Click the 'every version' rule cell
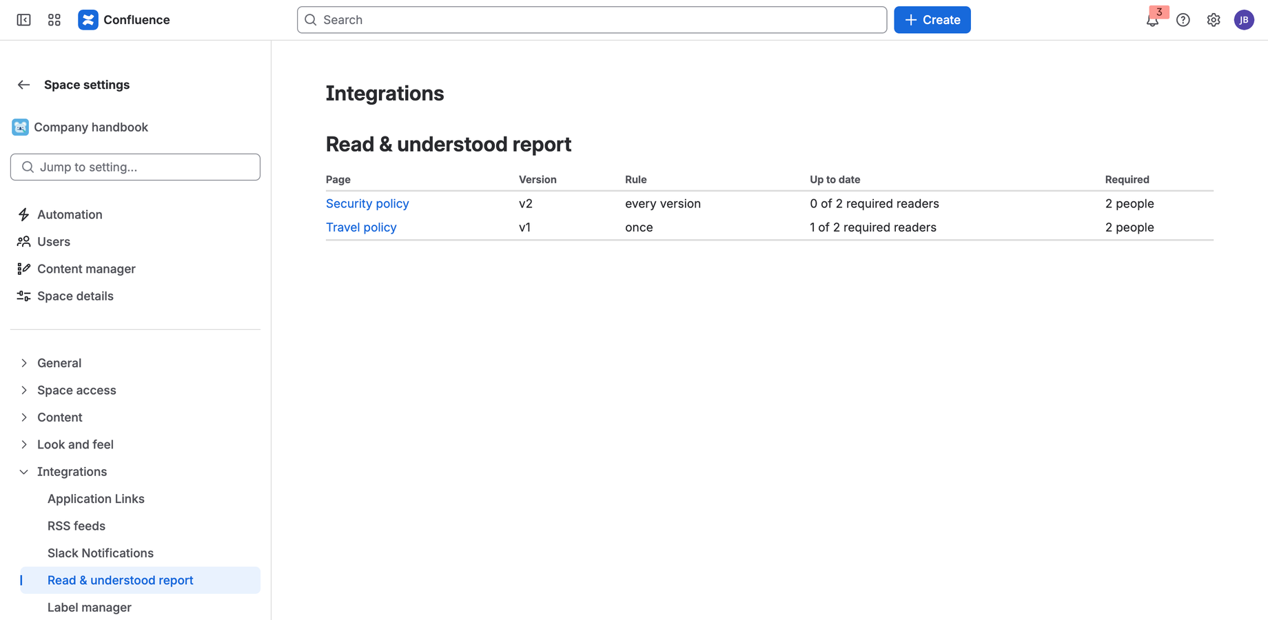Image resolution: width=1268 pixels, height=620 pixels. click(663, 204)
